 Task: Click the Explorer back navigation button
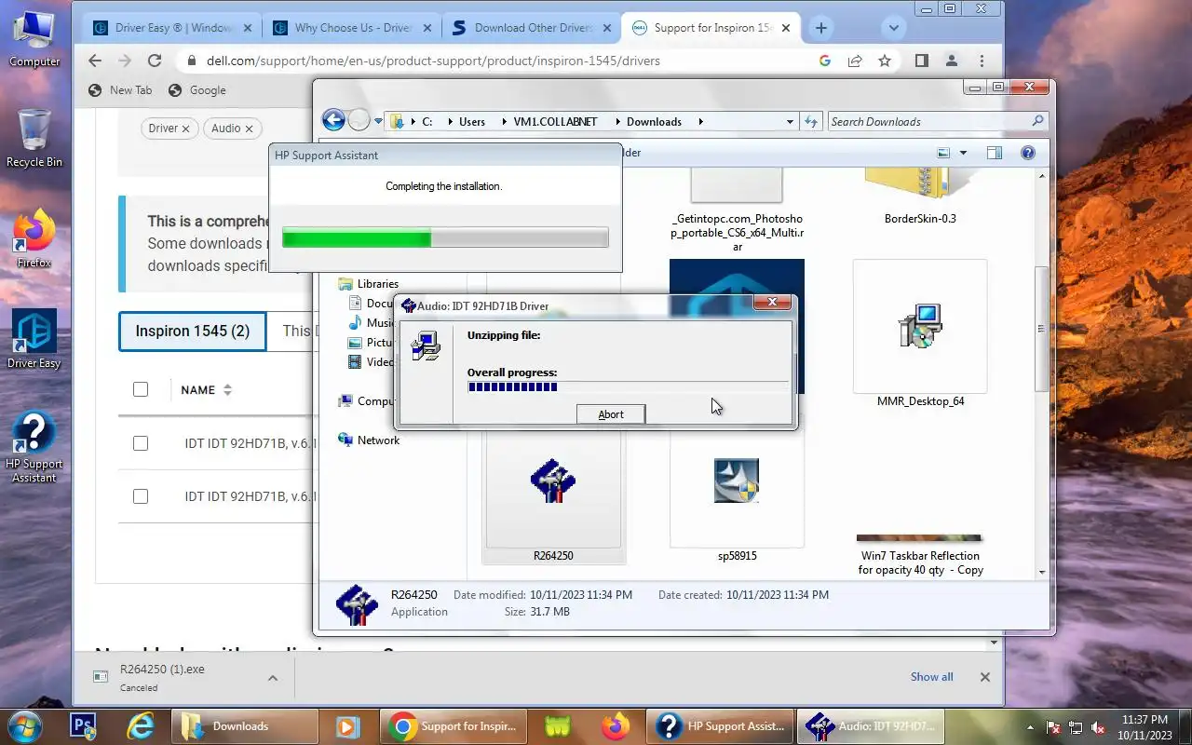coord(333,119)
